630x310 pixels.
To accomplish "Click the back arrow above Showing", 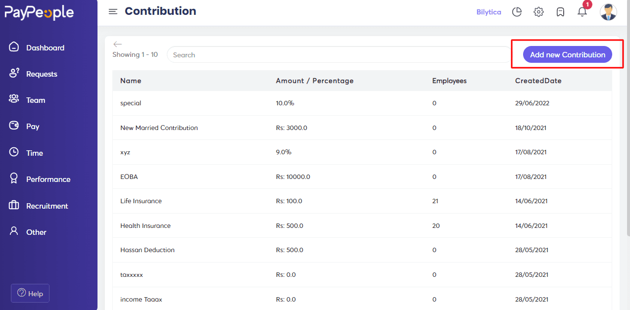I will (x=117, y=44).
